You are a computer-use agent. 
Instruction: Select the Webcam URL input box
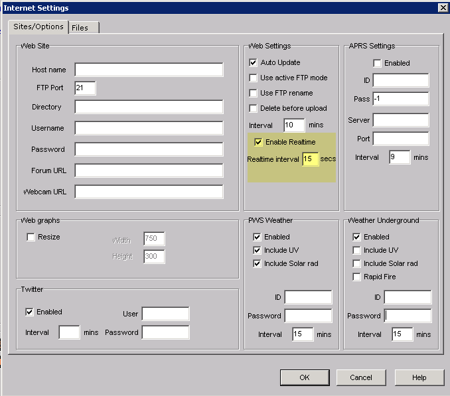coord(149,192)
